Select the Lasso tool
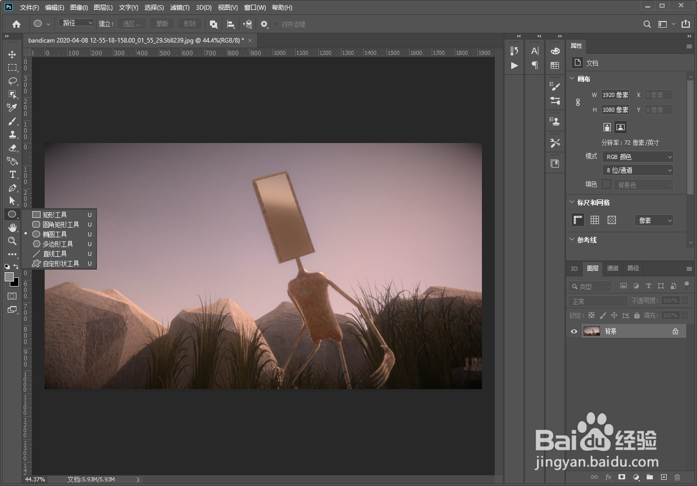Screen dimensions: 697x486 coord(12,81)
